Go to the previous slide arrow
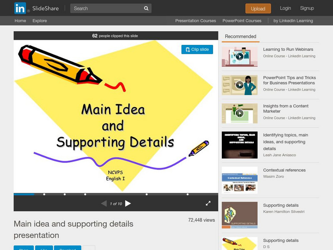 point(104,203)
